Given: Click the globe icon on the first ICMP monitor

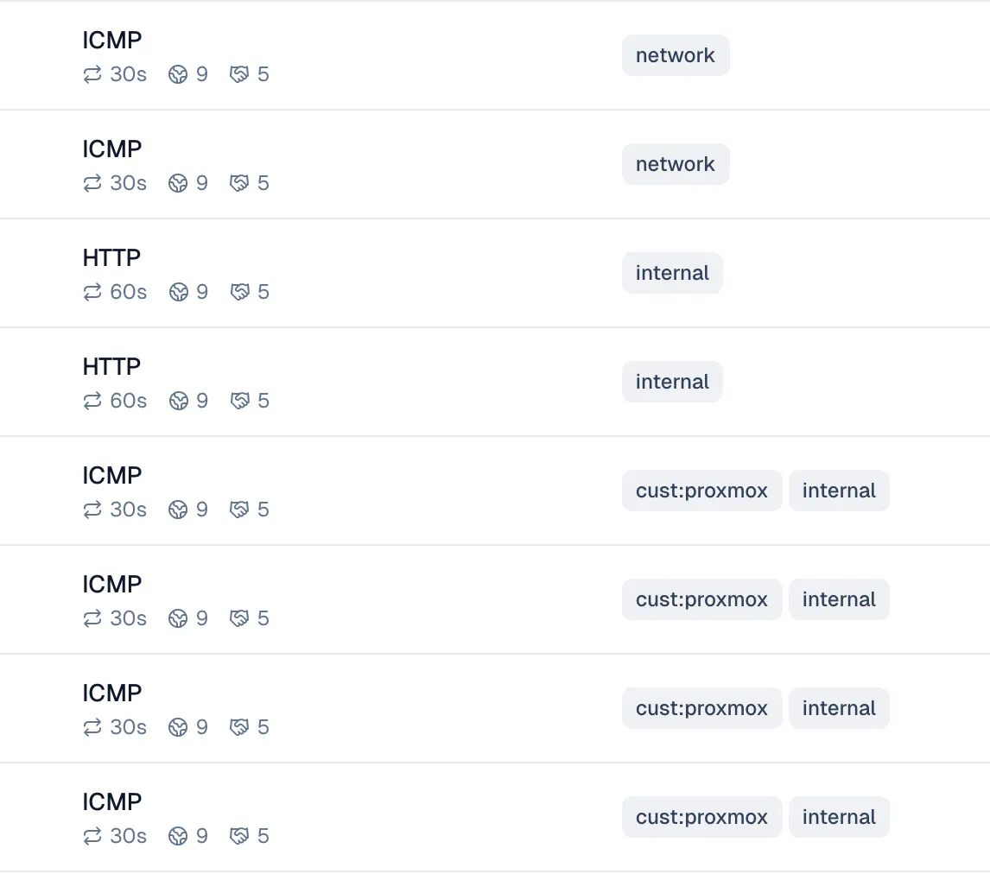Looking at the screenshot, I should pyautogui.click(x=179, y=74).
